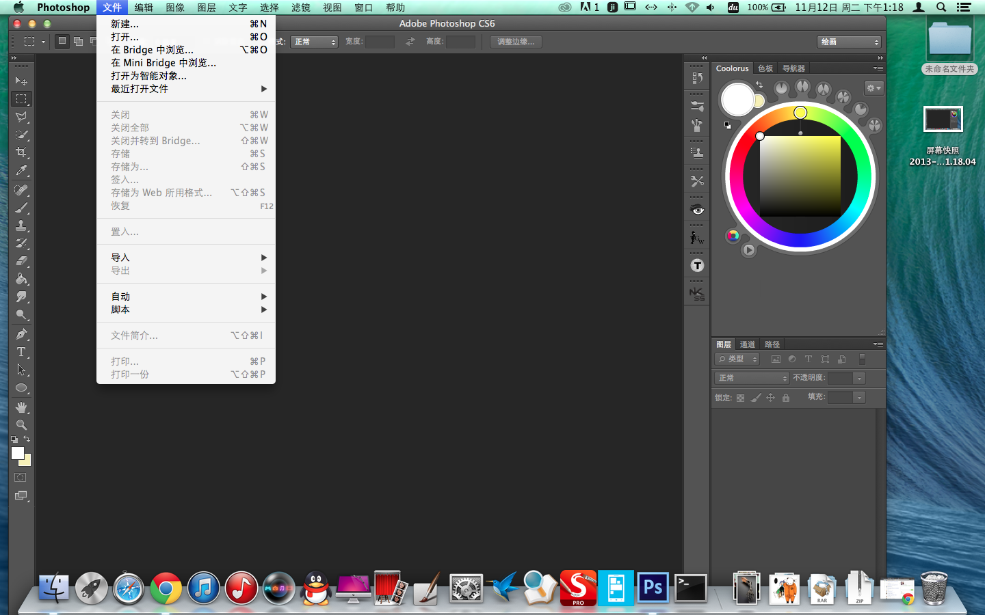Click the 宽度 input field
This screenshot has height=615, width=985.
pos(380,42)
